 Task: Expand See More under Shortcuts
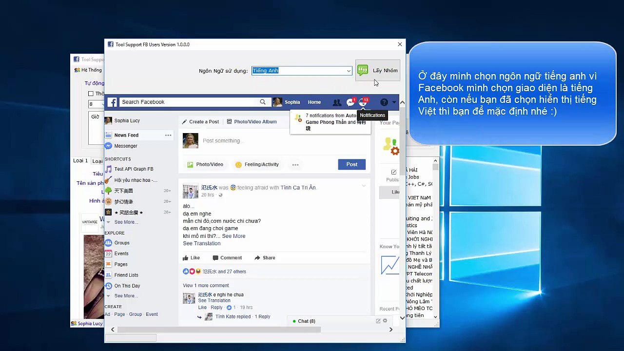click(126, 222)
